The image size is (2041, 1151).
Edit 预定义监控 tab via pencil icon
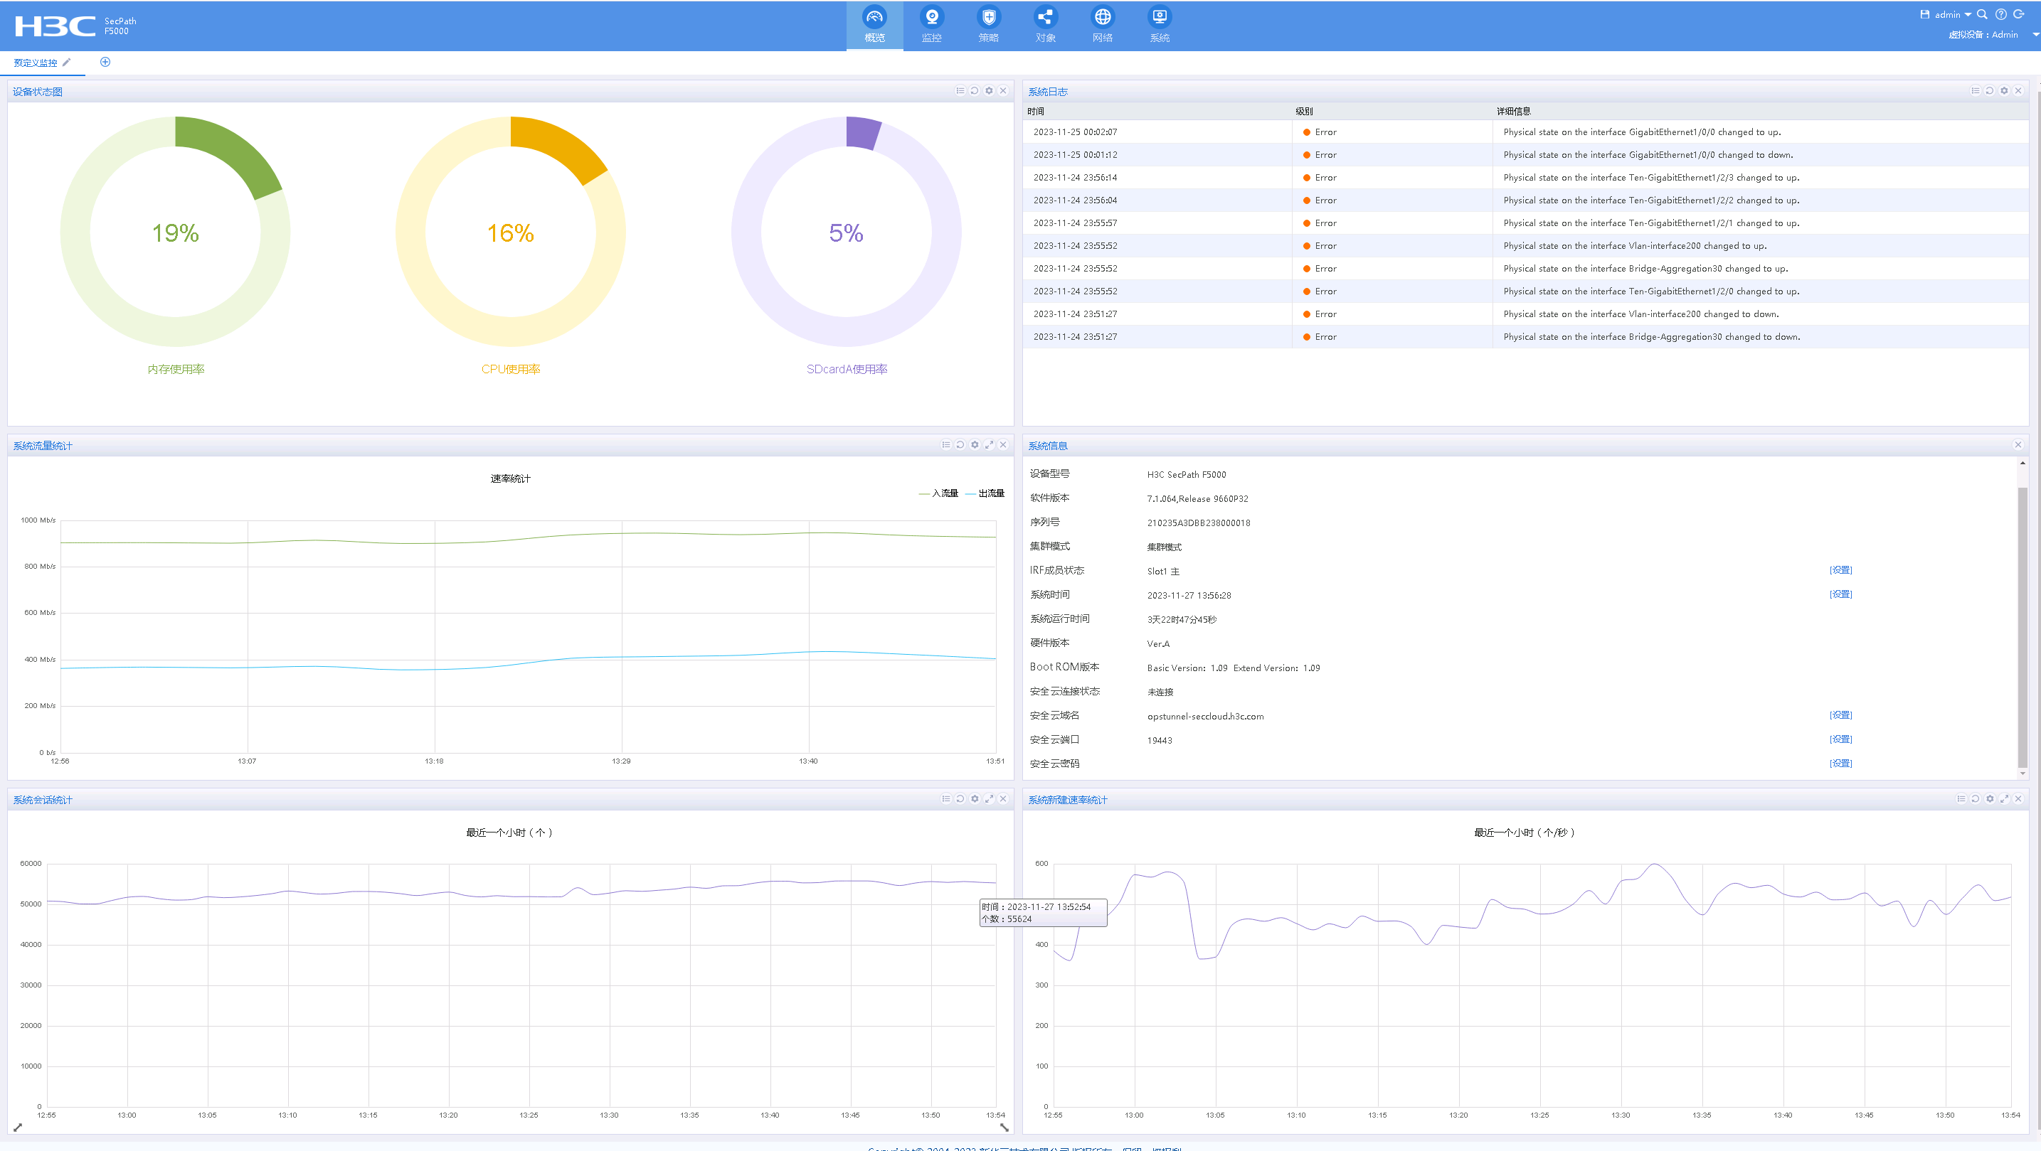point(67,63)
